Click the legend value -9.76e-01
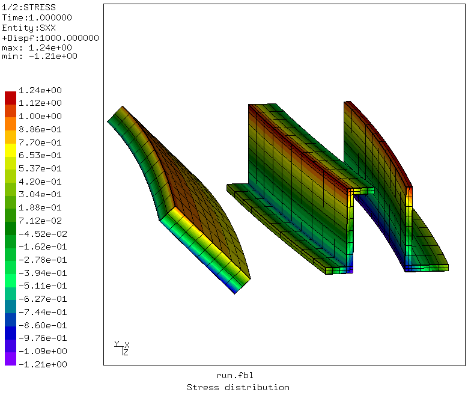This screenshot has height=404, width=471. pyautogui.click(x=43, y=338)
